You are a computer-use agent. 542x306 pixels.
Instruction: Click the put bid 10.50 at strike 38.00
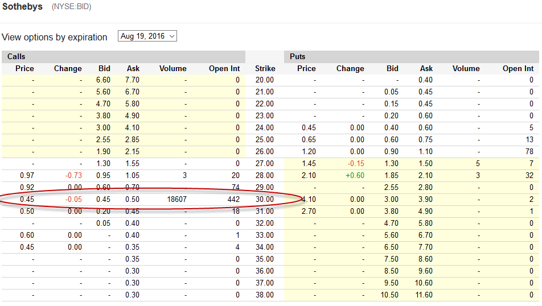point(389,295)
